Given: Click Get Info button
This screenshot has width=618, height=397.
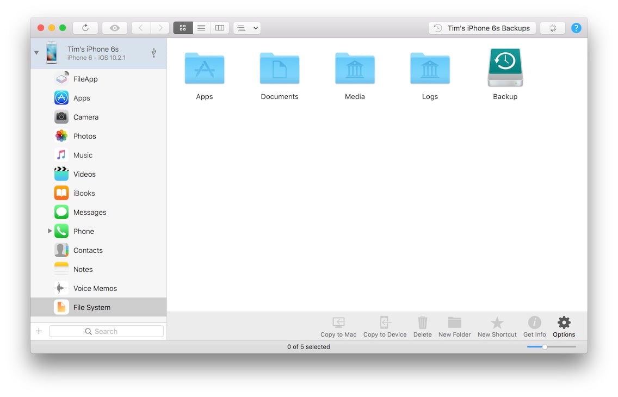Looking at the screenshot, I should click(534, 327).
